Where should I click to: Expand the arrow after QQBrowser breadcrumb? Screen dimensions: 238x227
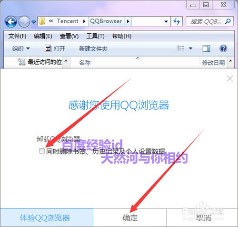pyautogui.click(x=128, y=21)
